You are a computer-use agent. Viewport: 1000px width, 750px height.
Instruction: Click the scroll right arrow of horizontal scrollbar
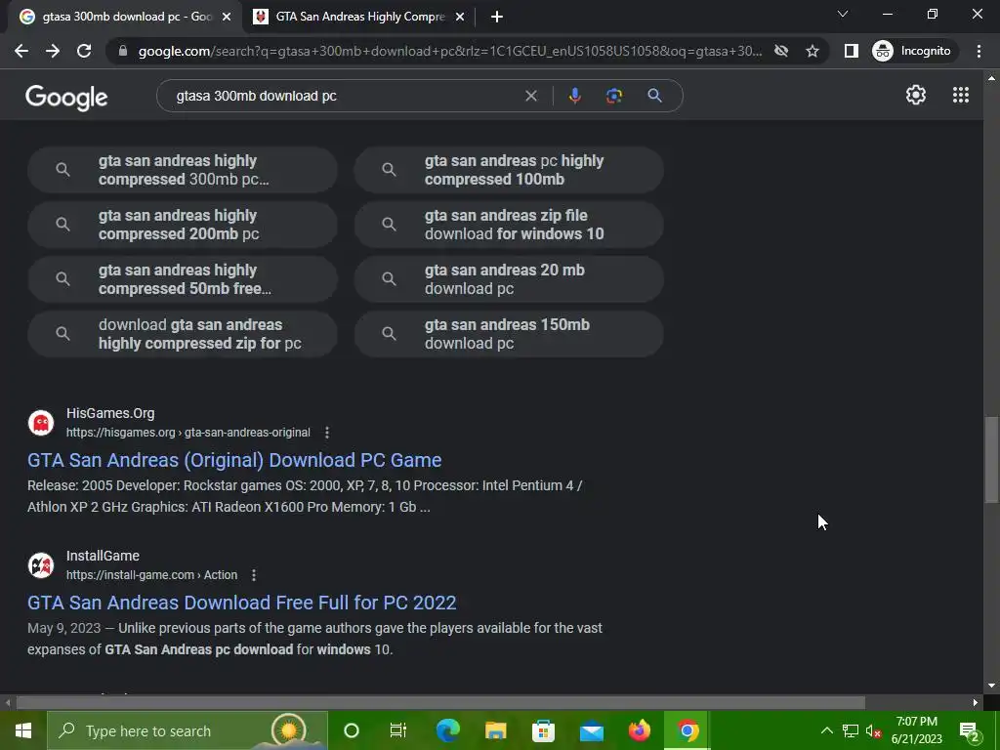coord(976,703)
